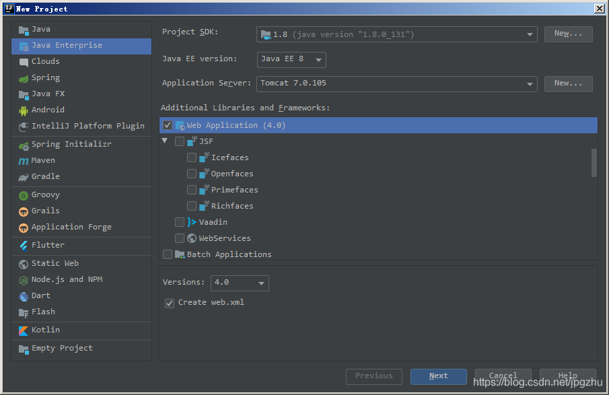
Task: Open the Java EE version dropdown
Action: tap(291, 59)
